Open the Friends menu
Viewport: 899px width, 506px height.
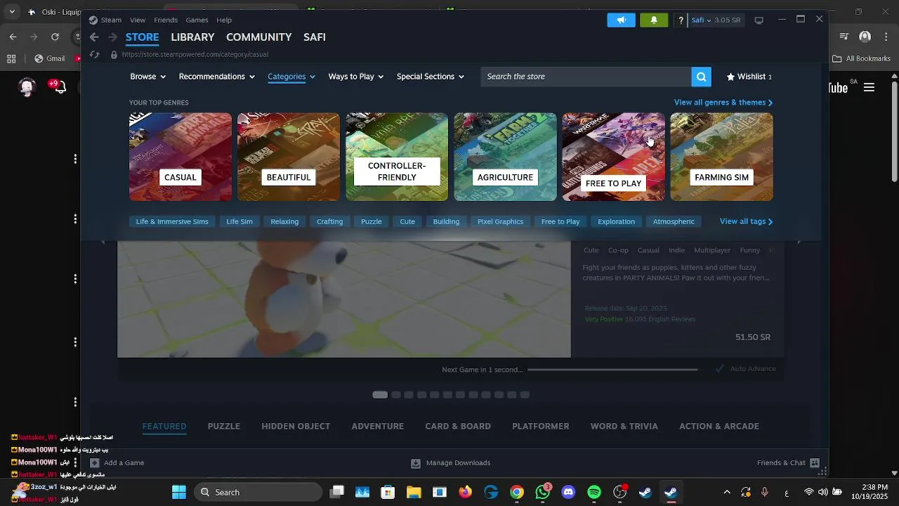pyautogui.click(x=166, y=20)
